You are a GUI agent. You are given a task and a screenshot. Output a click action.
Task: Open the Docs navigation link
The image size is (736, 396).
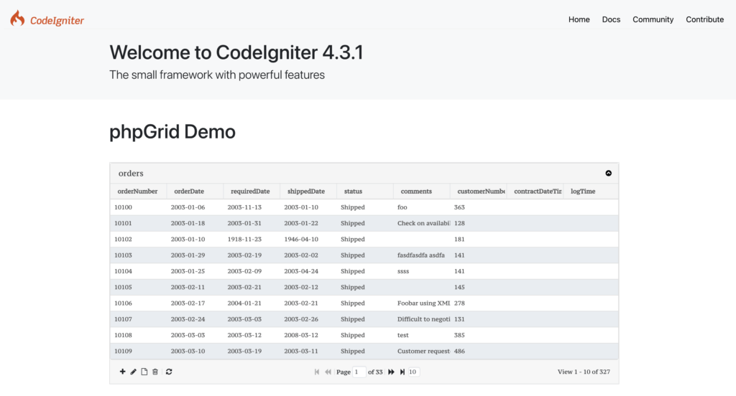(x=611, y=19)
